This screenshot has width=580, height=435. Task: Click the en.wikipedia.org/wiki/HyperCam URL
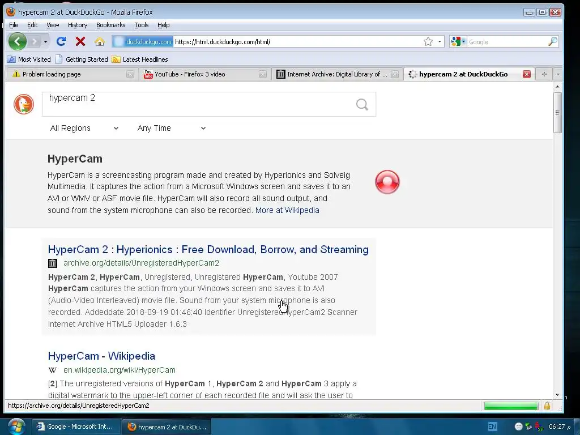(119, 370)
